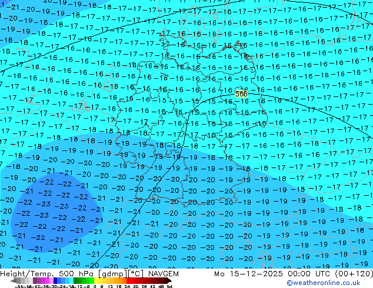Click the 568 contour height label
The image size is (373, 288).
pos(241,94)
